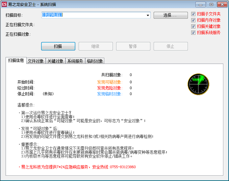
Task: Click the 暂停 button
Action: tap(133, 46)
